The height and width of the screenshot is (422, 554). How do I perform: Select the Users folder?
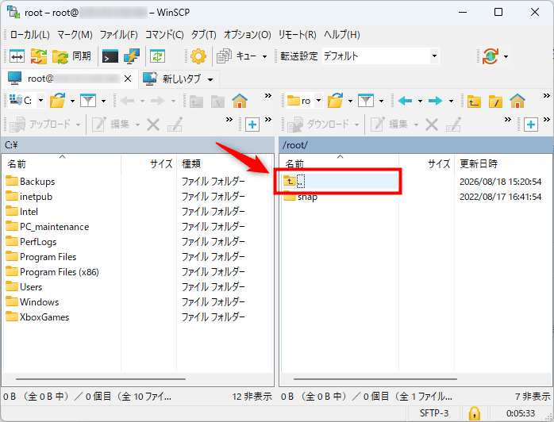[25, 286]
